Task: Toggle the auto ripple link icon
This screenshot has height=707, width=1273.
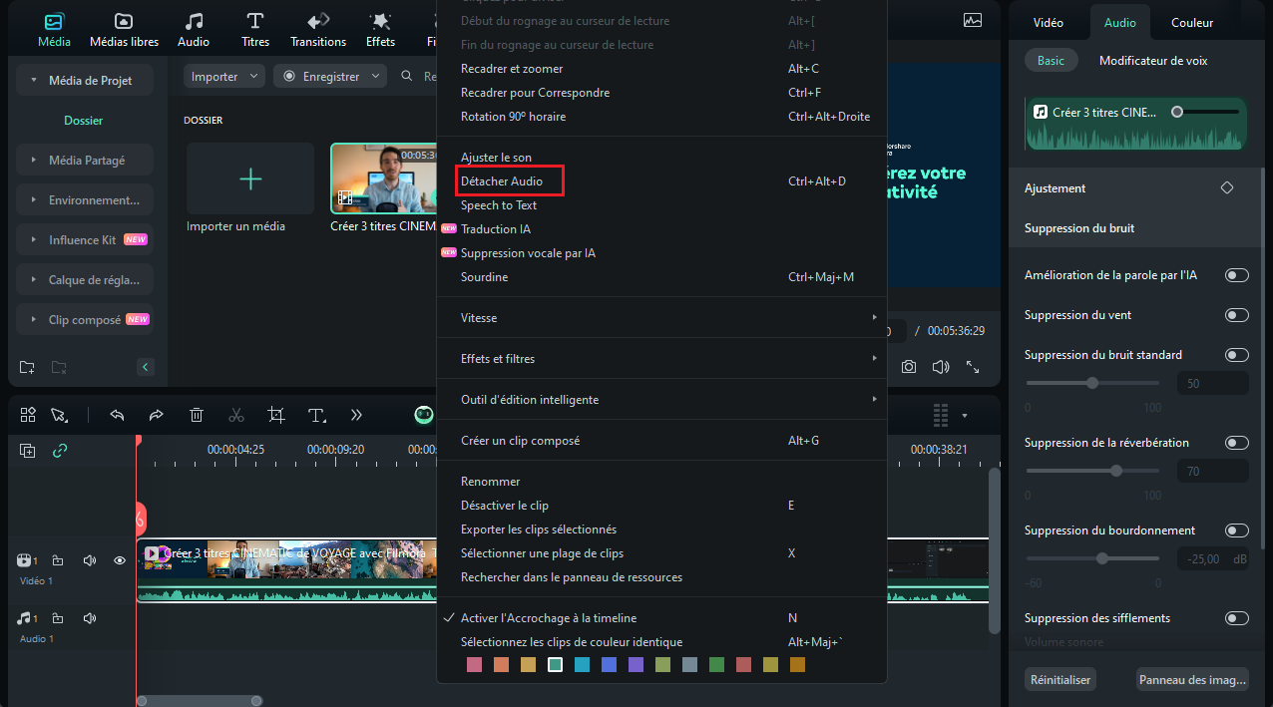Action: click(60, 451)
